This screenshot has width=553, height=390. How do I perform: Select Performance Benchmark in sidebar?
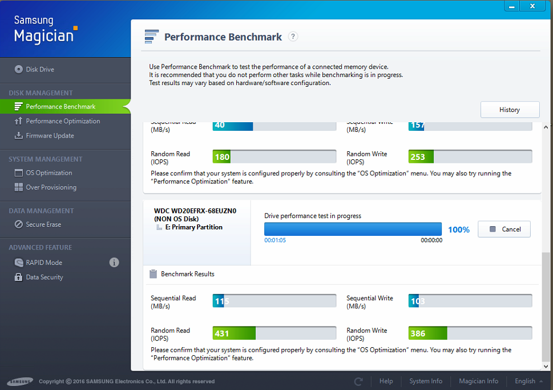coord(65,107)
